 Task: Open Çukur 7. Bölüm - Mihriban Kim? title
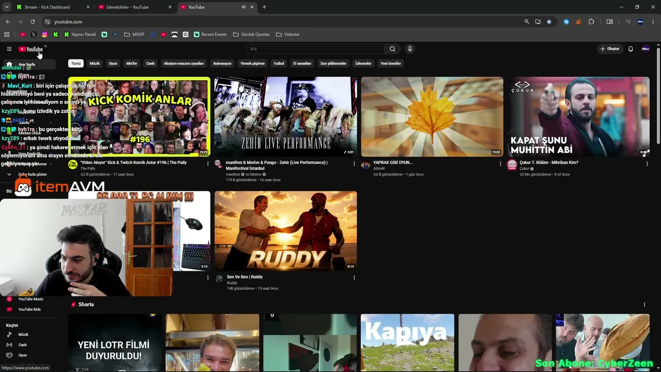(x=549, y=163)
